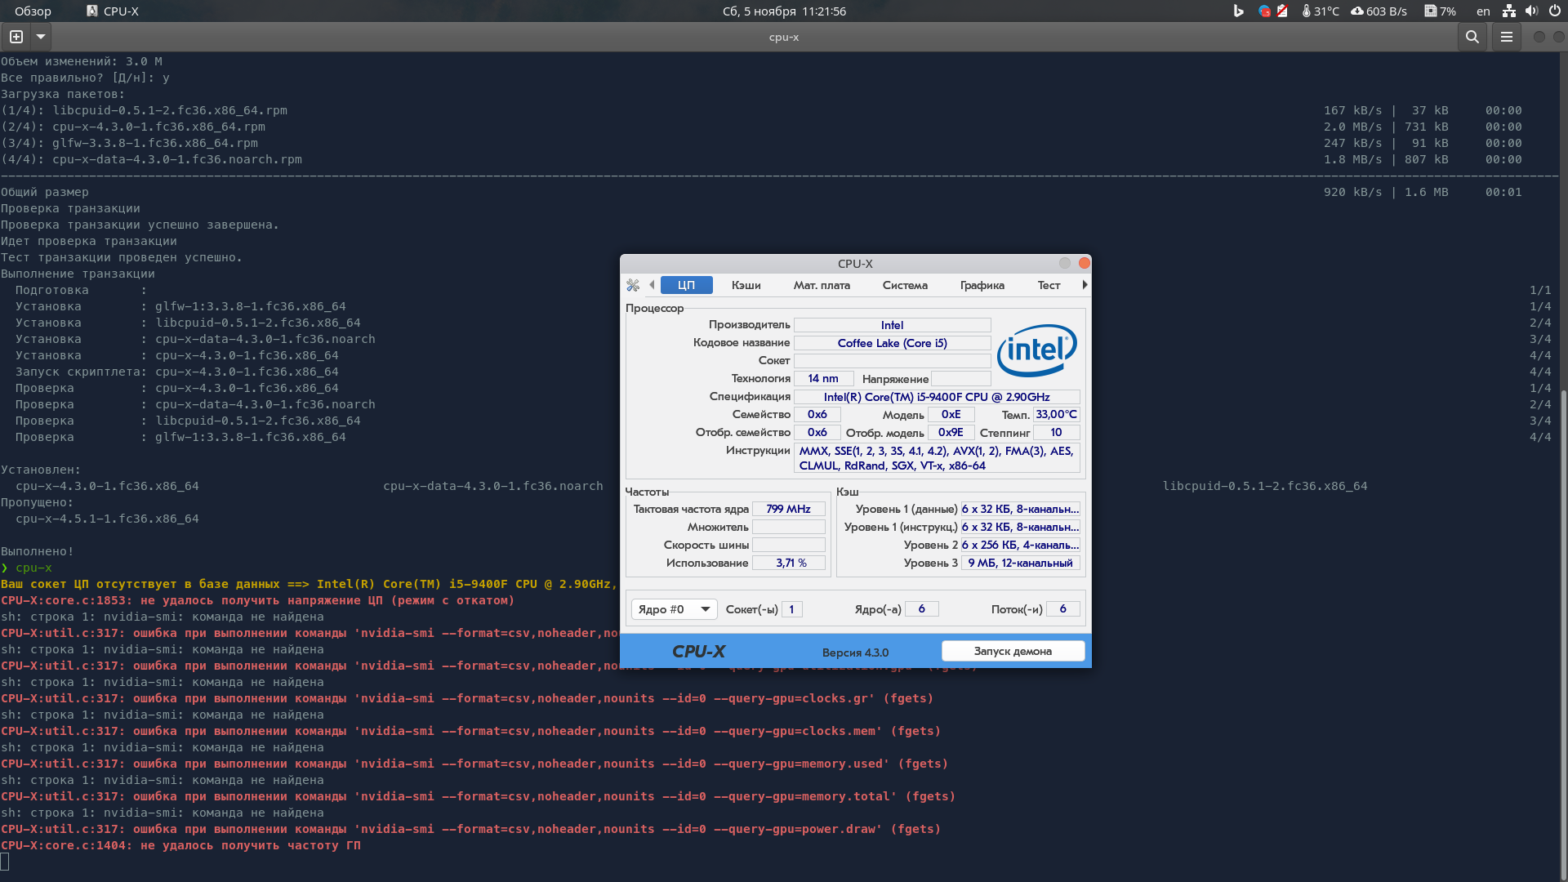The image size is (1568, 882).
Task: Click the Запуск демона button
Action: pos(1013,651)
